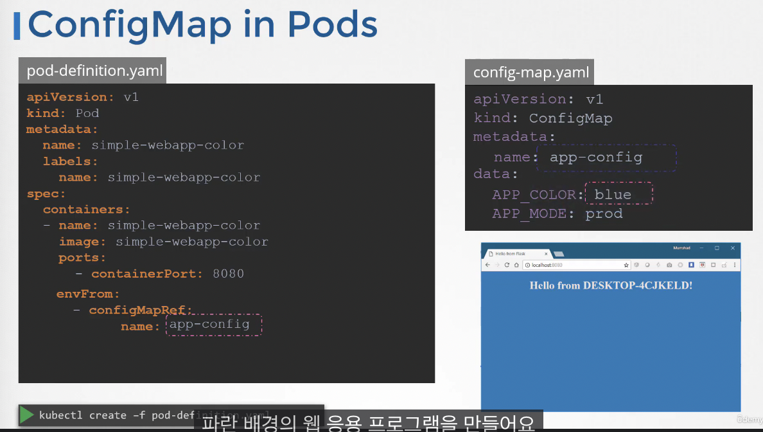
Task: Go back in the embedded browser
Action: coord(487,265)
